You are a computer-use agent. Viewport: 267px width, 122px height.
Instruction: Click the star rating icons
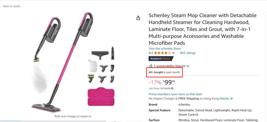pyautogui.click(x=162, y=53)
